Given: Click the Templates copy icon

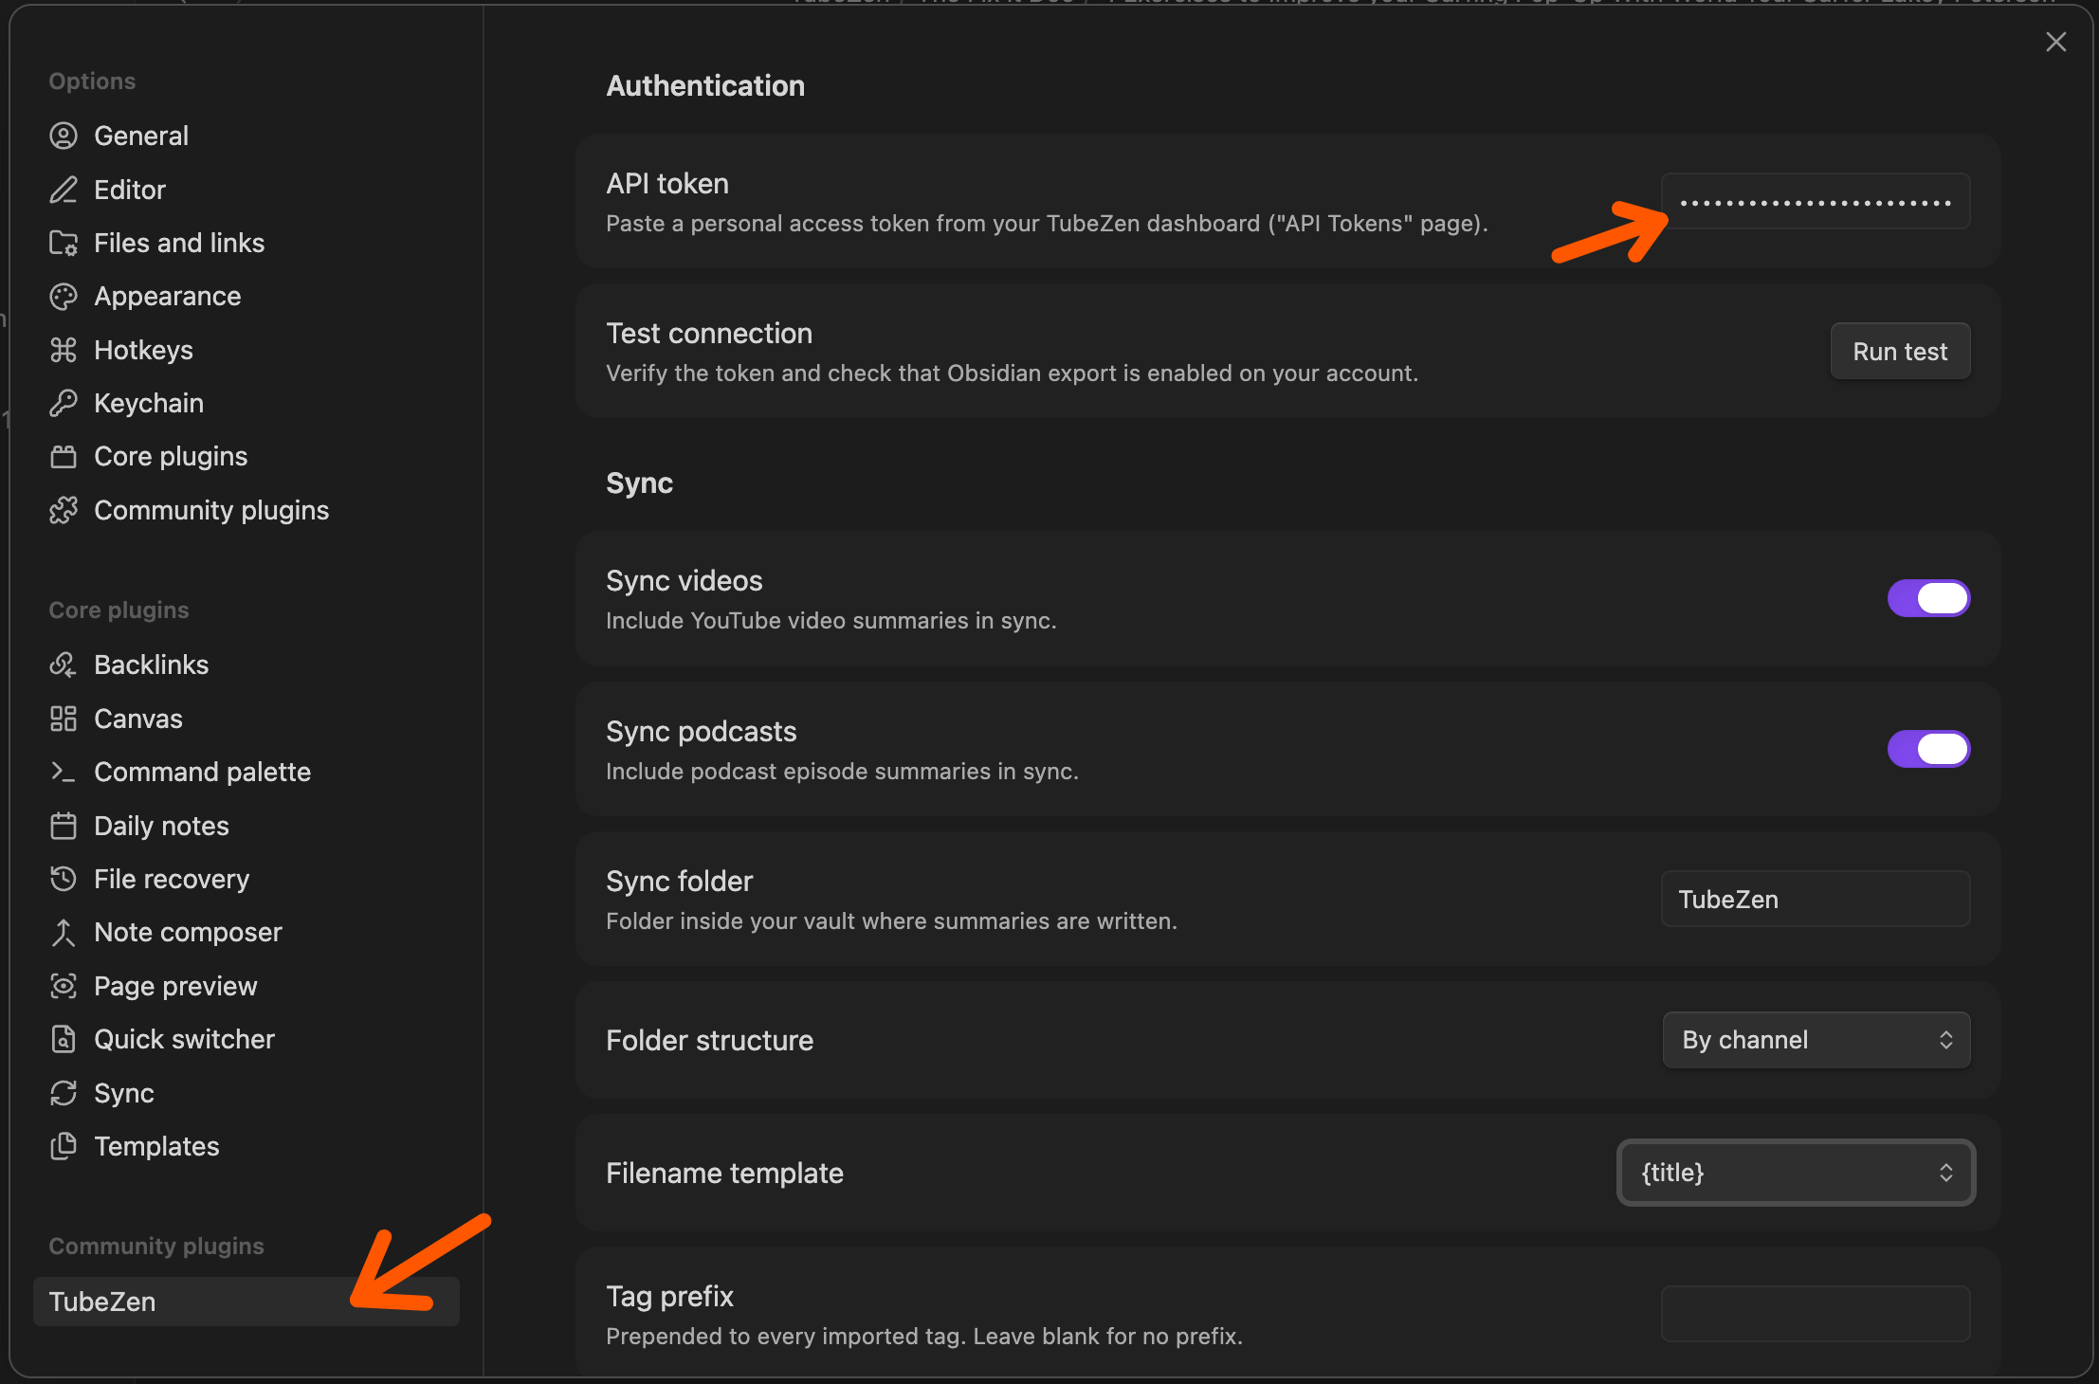Looking at the screenshot, I should click(x=64, y=1146).
